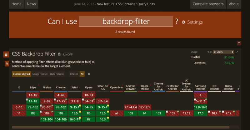Viewport: 250px width, 130px height.
Task: Open the table options gear next to All
Action: (x=89, y=74)
